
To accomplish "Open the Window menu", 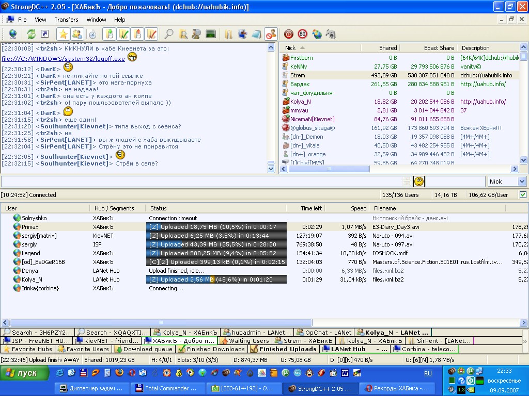I will pos(96,20).
